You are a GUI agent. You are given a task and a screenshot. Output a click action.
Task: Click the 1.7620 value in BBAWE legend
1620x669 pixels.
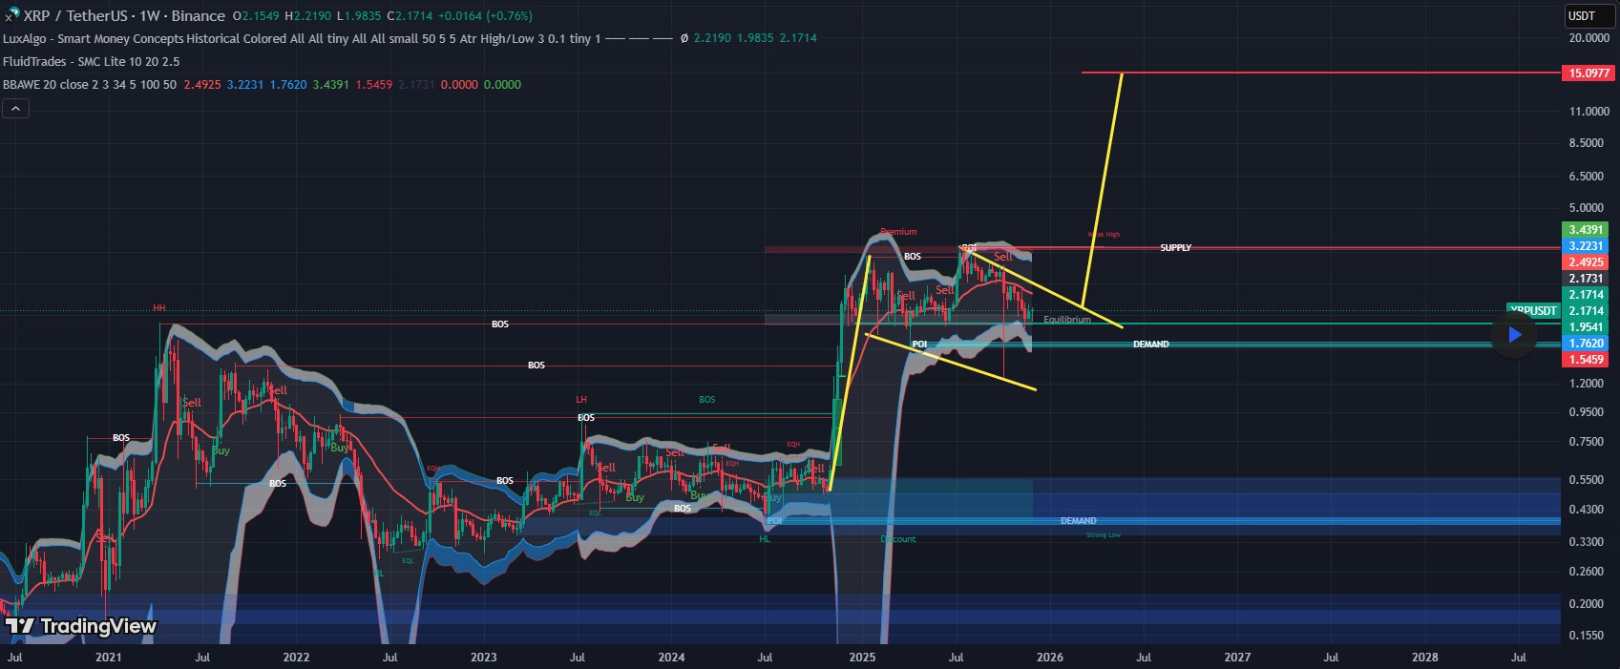pos(288,85)
